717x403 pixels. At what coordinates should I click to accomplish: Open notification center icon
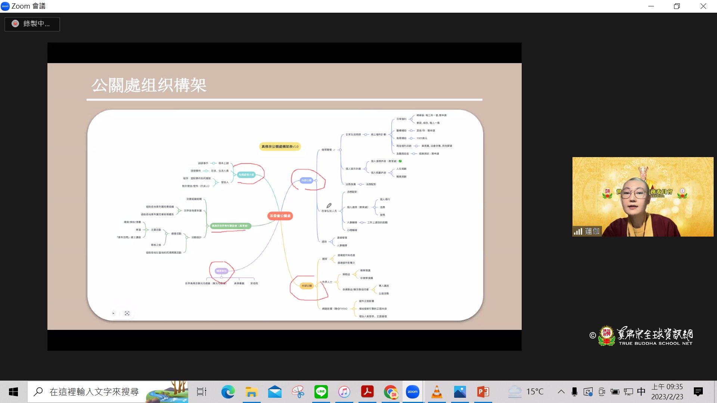coord(698,392)
